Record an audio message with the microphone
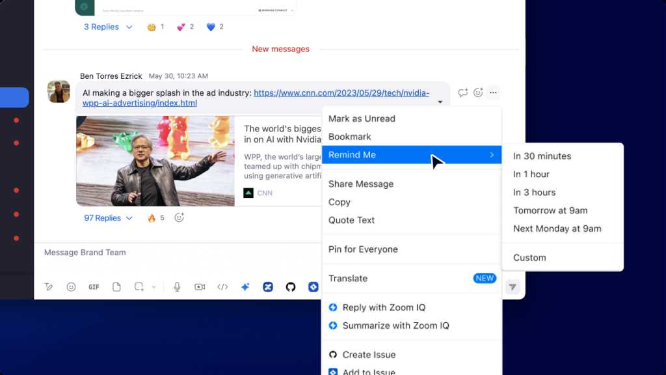The image size is (666, 375). [x=177, y=287]
